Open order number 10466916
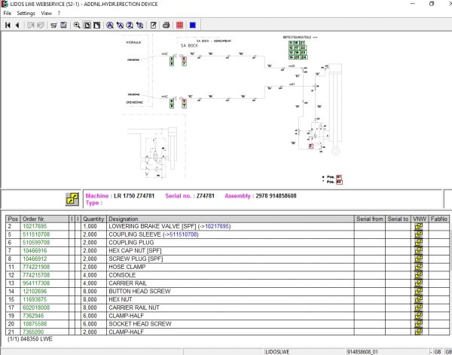452x355 pixels. 35,250
